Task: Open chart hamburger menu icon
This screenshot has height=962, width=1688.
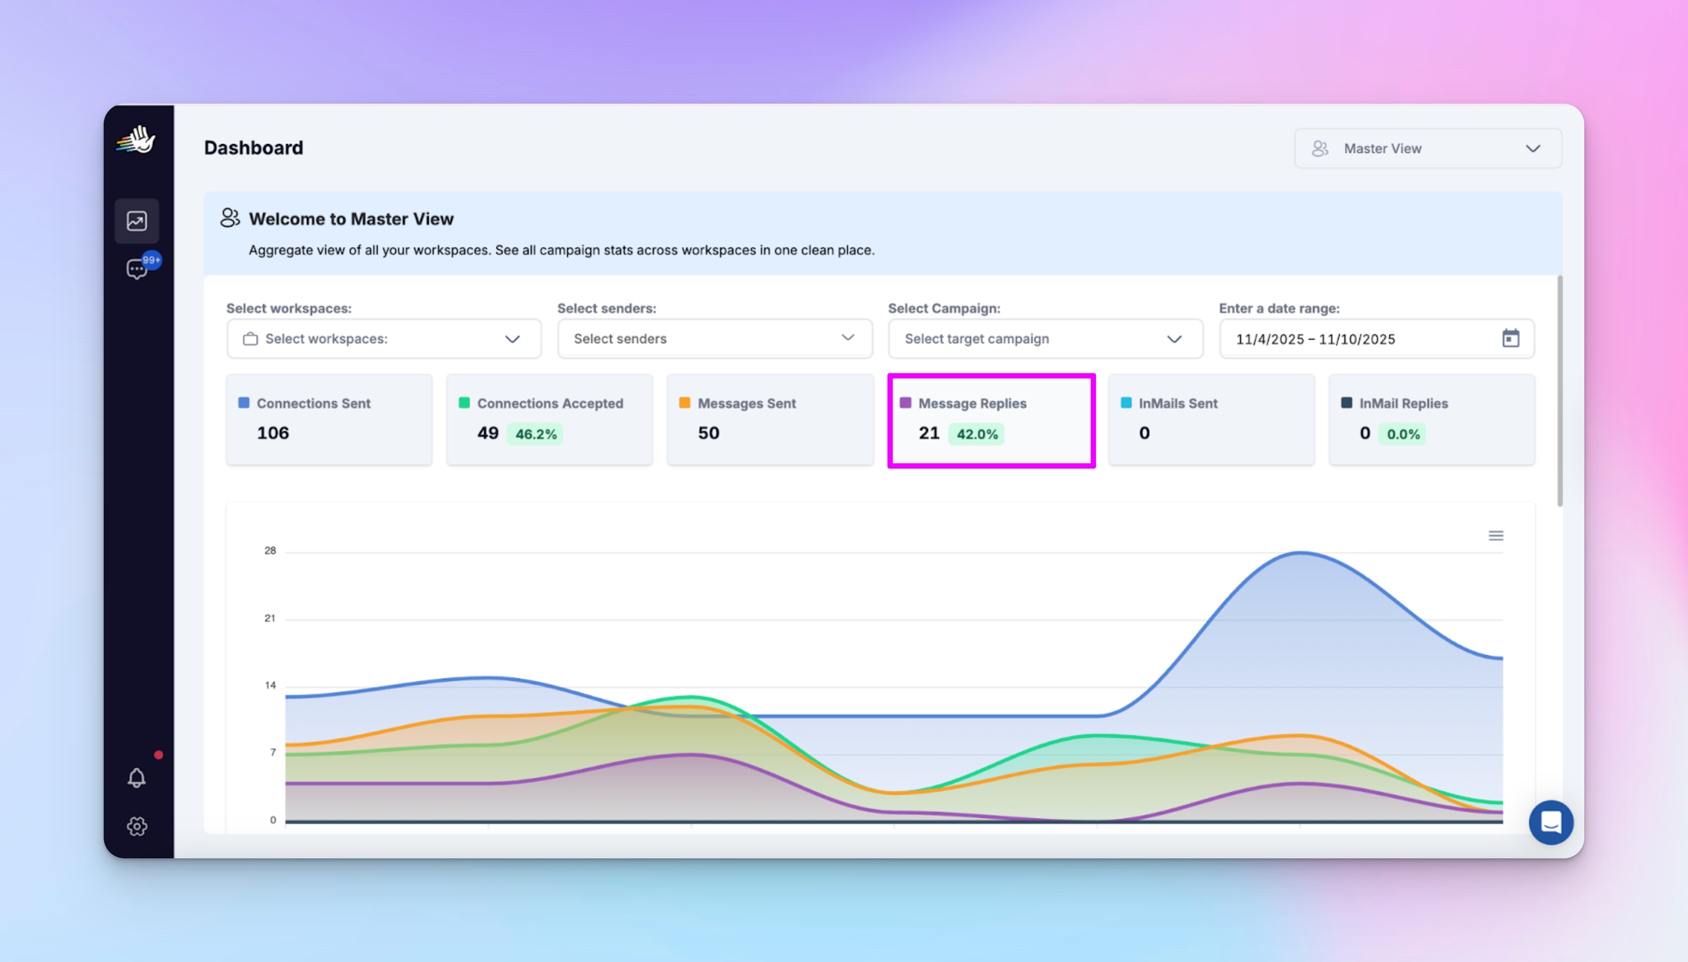Action: click(x=1496, y=535)
